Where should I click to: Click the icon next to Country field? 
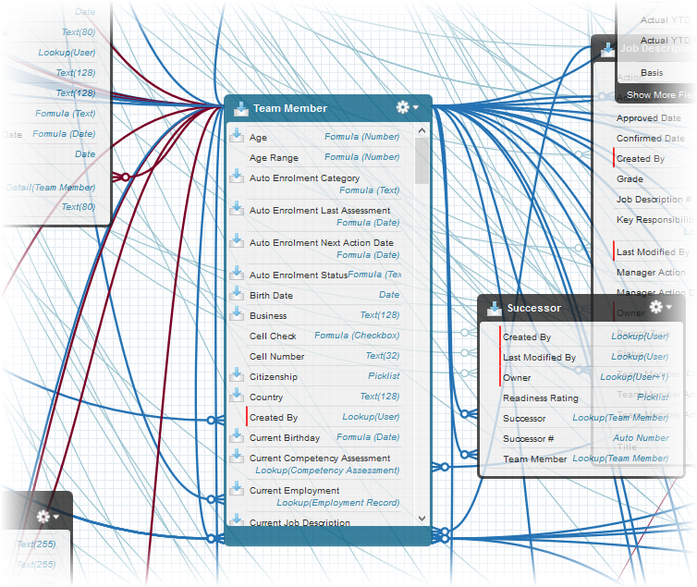[237, 397]
